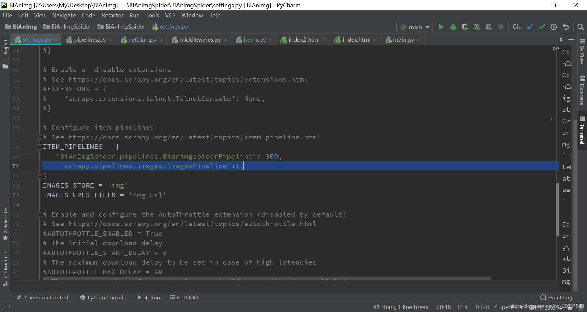Screen dimensions: 587x312
Task: Close the main.py tab
Action: pos(419,40)
